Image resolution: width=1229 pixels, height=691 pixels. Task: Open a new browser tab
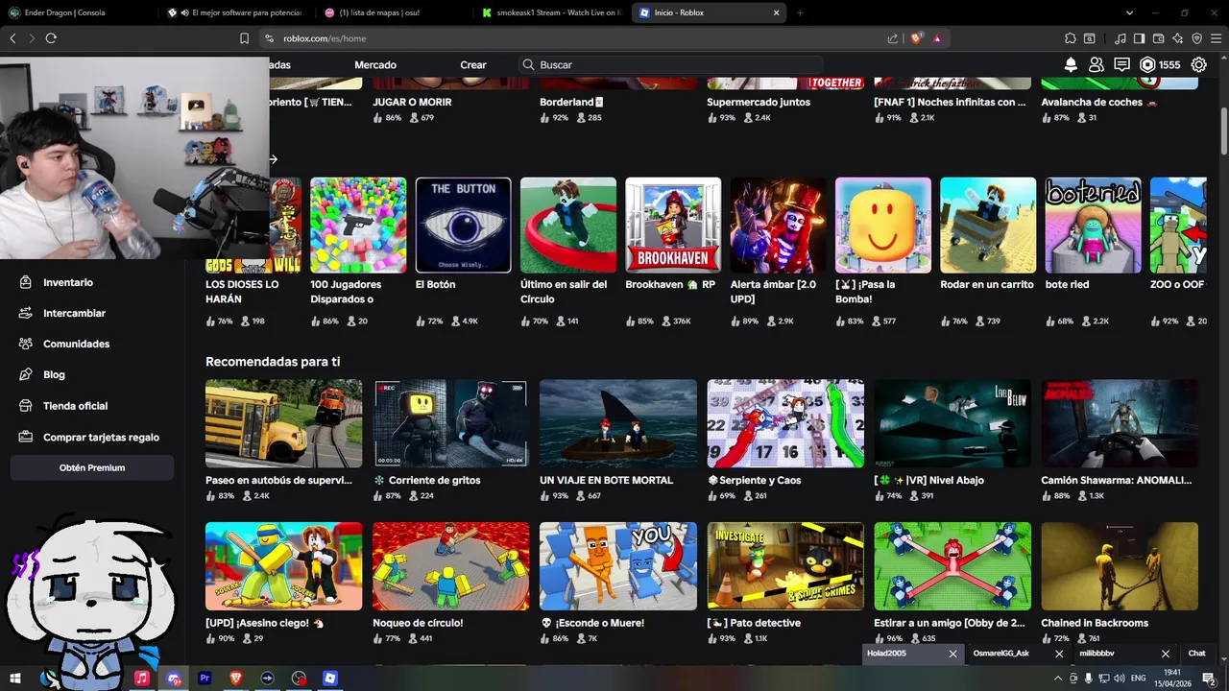(x=800, y=12)
